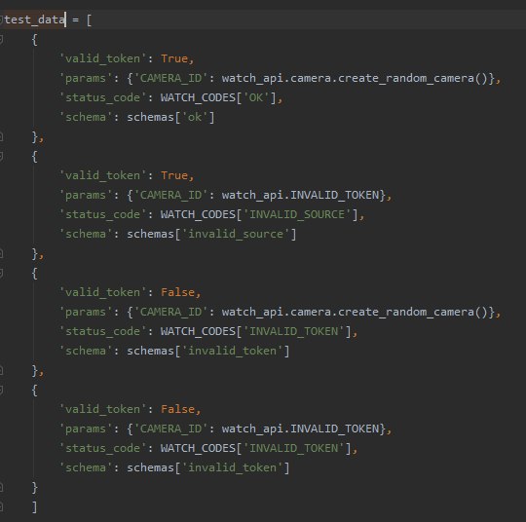Screen dimensions: 526x522
Task: Click create_random_camera() in the params above WATCH_CODES['OK']
Action: tap(413, 78)
